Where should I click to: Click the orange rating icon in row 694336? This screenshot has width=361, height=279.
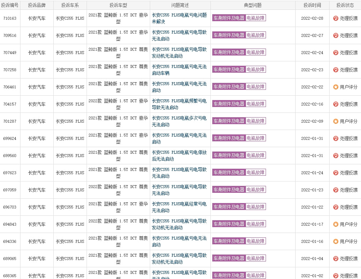point(336,241)
